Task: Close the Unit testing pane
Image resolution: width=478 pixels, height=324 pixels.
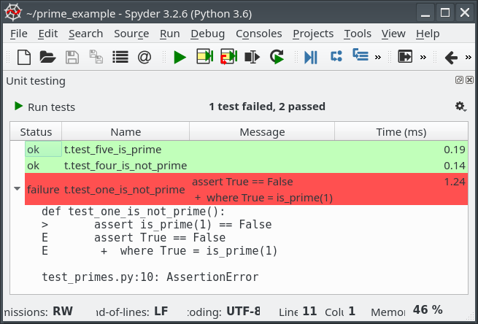Action: (x=470, y=80)
